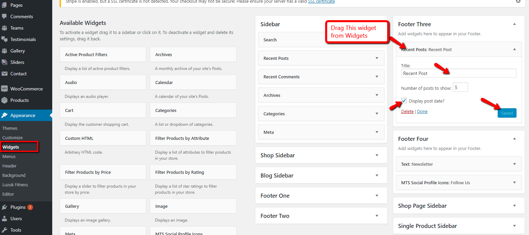Uncheck the Display post date checkbox

tap(404, 101)
